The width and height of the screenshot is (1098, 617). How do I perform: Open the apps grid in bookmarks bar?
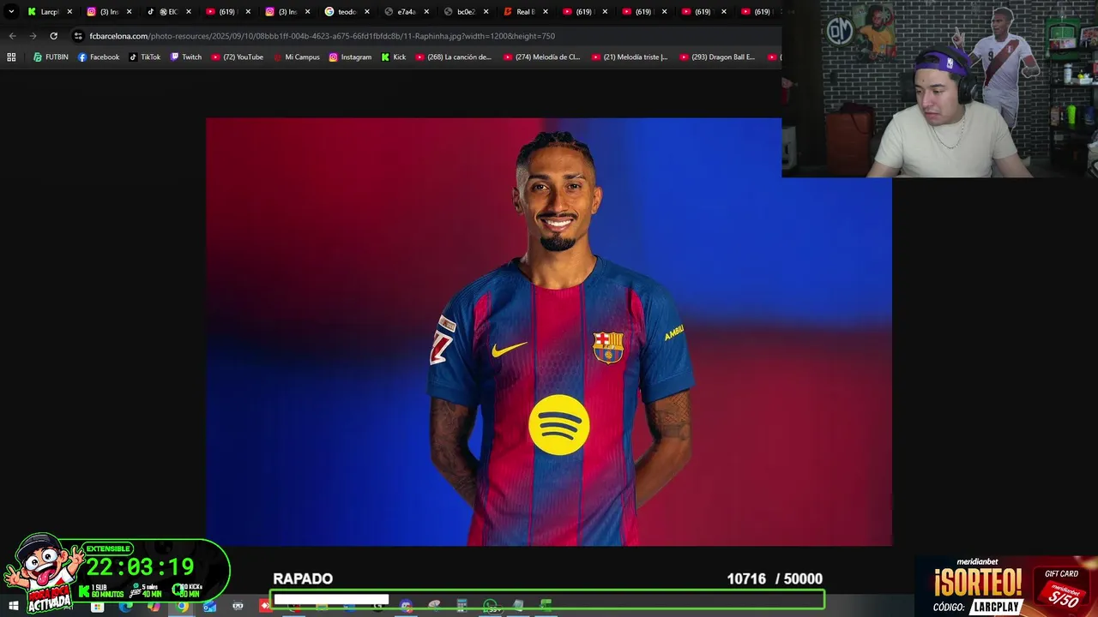[x=11, y=57]
